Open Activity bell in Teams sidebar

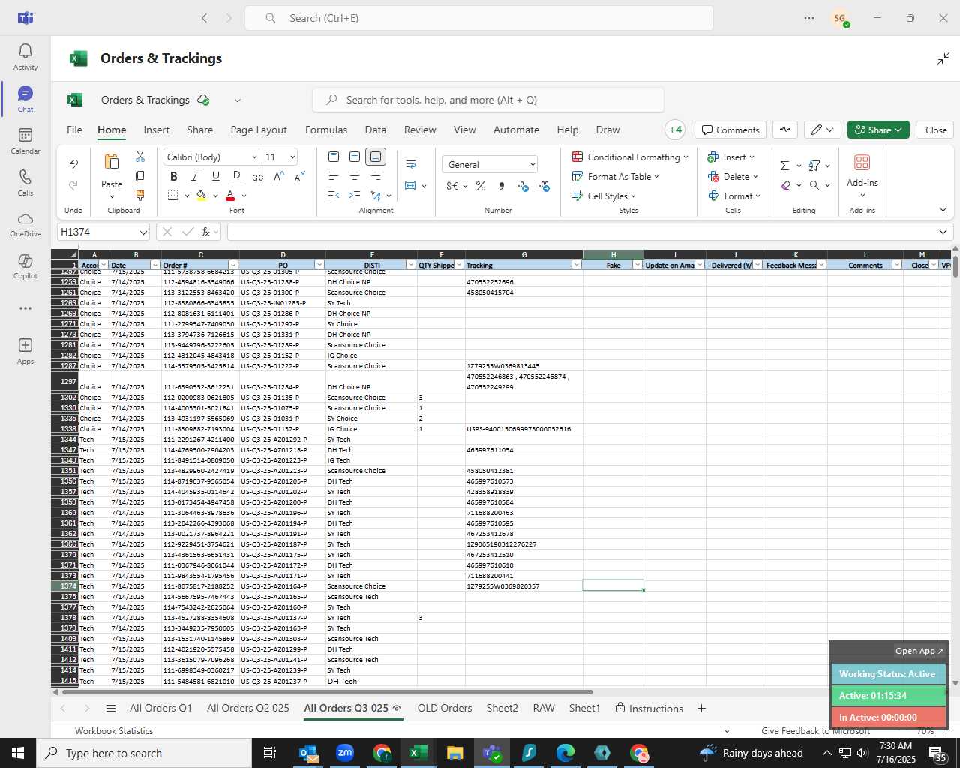coord(25,56)
